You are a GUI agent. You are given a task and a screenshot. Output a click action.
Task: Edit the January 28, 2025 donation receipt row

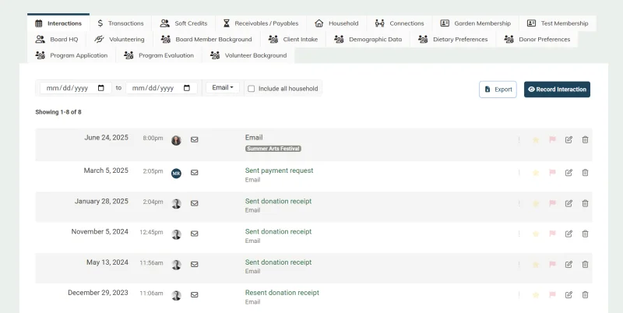coord(568,203)
